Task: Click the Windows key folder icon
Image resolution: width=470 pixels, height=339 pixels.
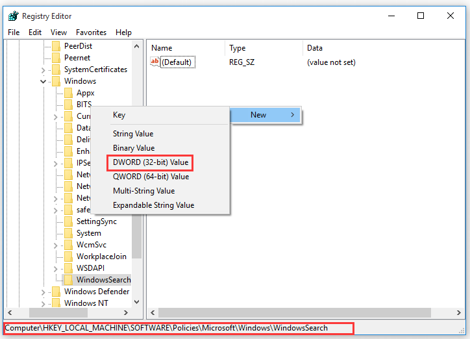Action: pos(56,81)
